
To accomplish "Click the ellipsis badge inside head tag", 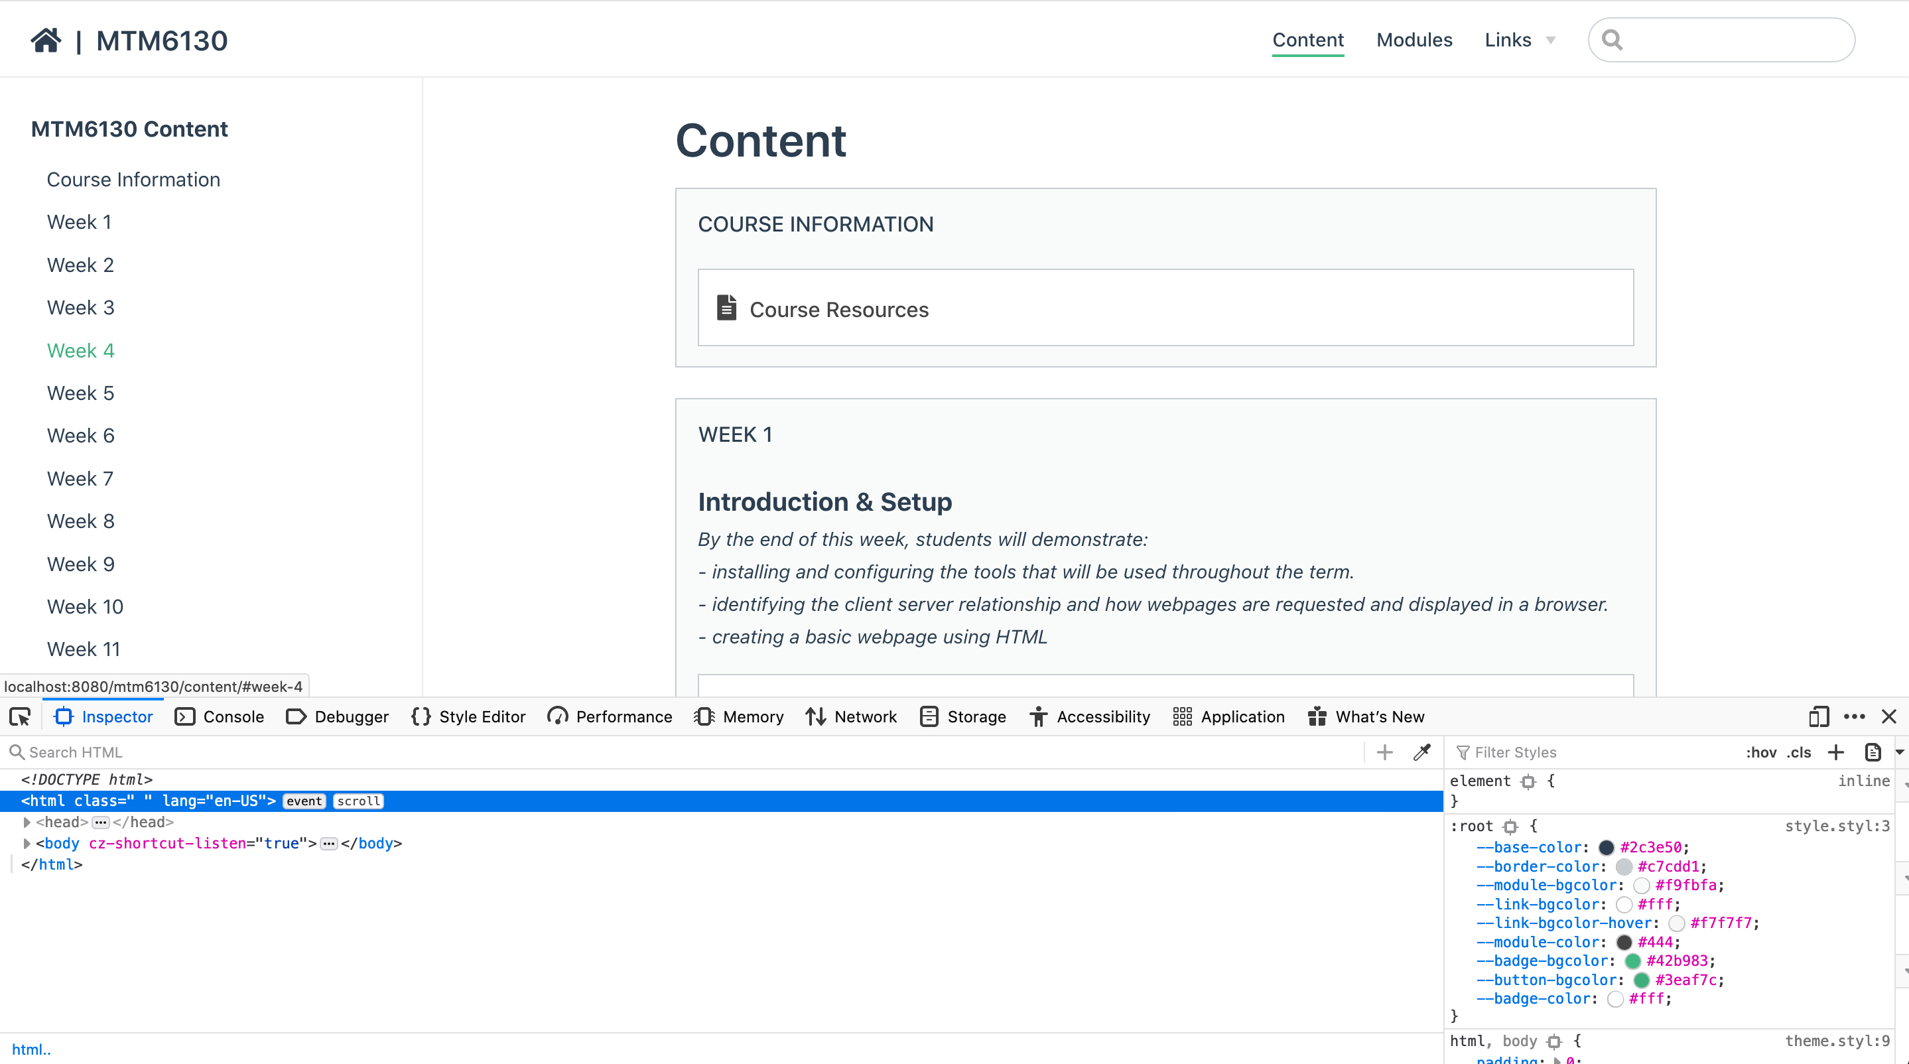I will tap(101, 823).
